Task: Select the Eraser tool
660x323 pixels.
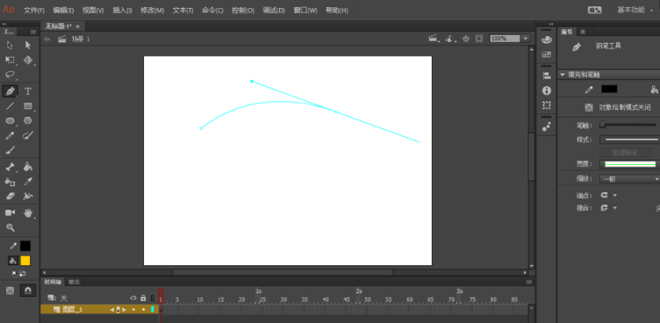Action: pyautogui.click(x=11, y=197)
